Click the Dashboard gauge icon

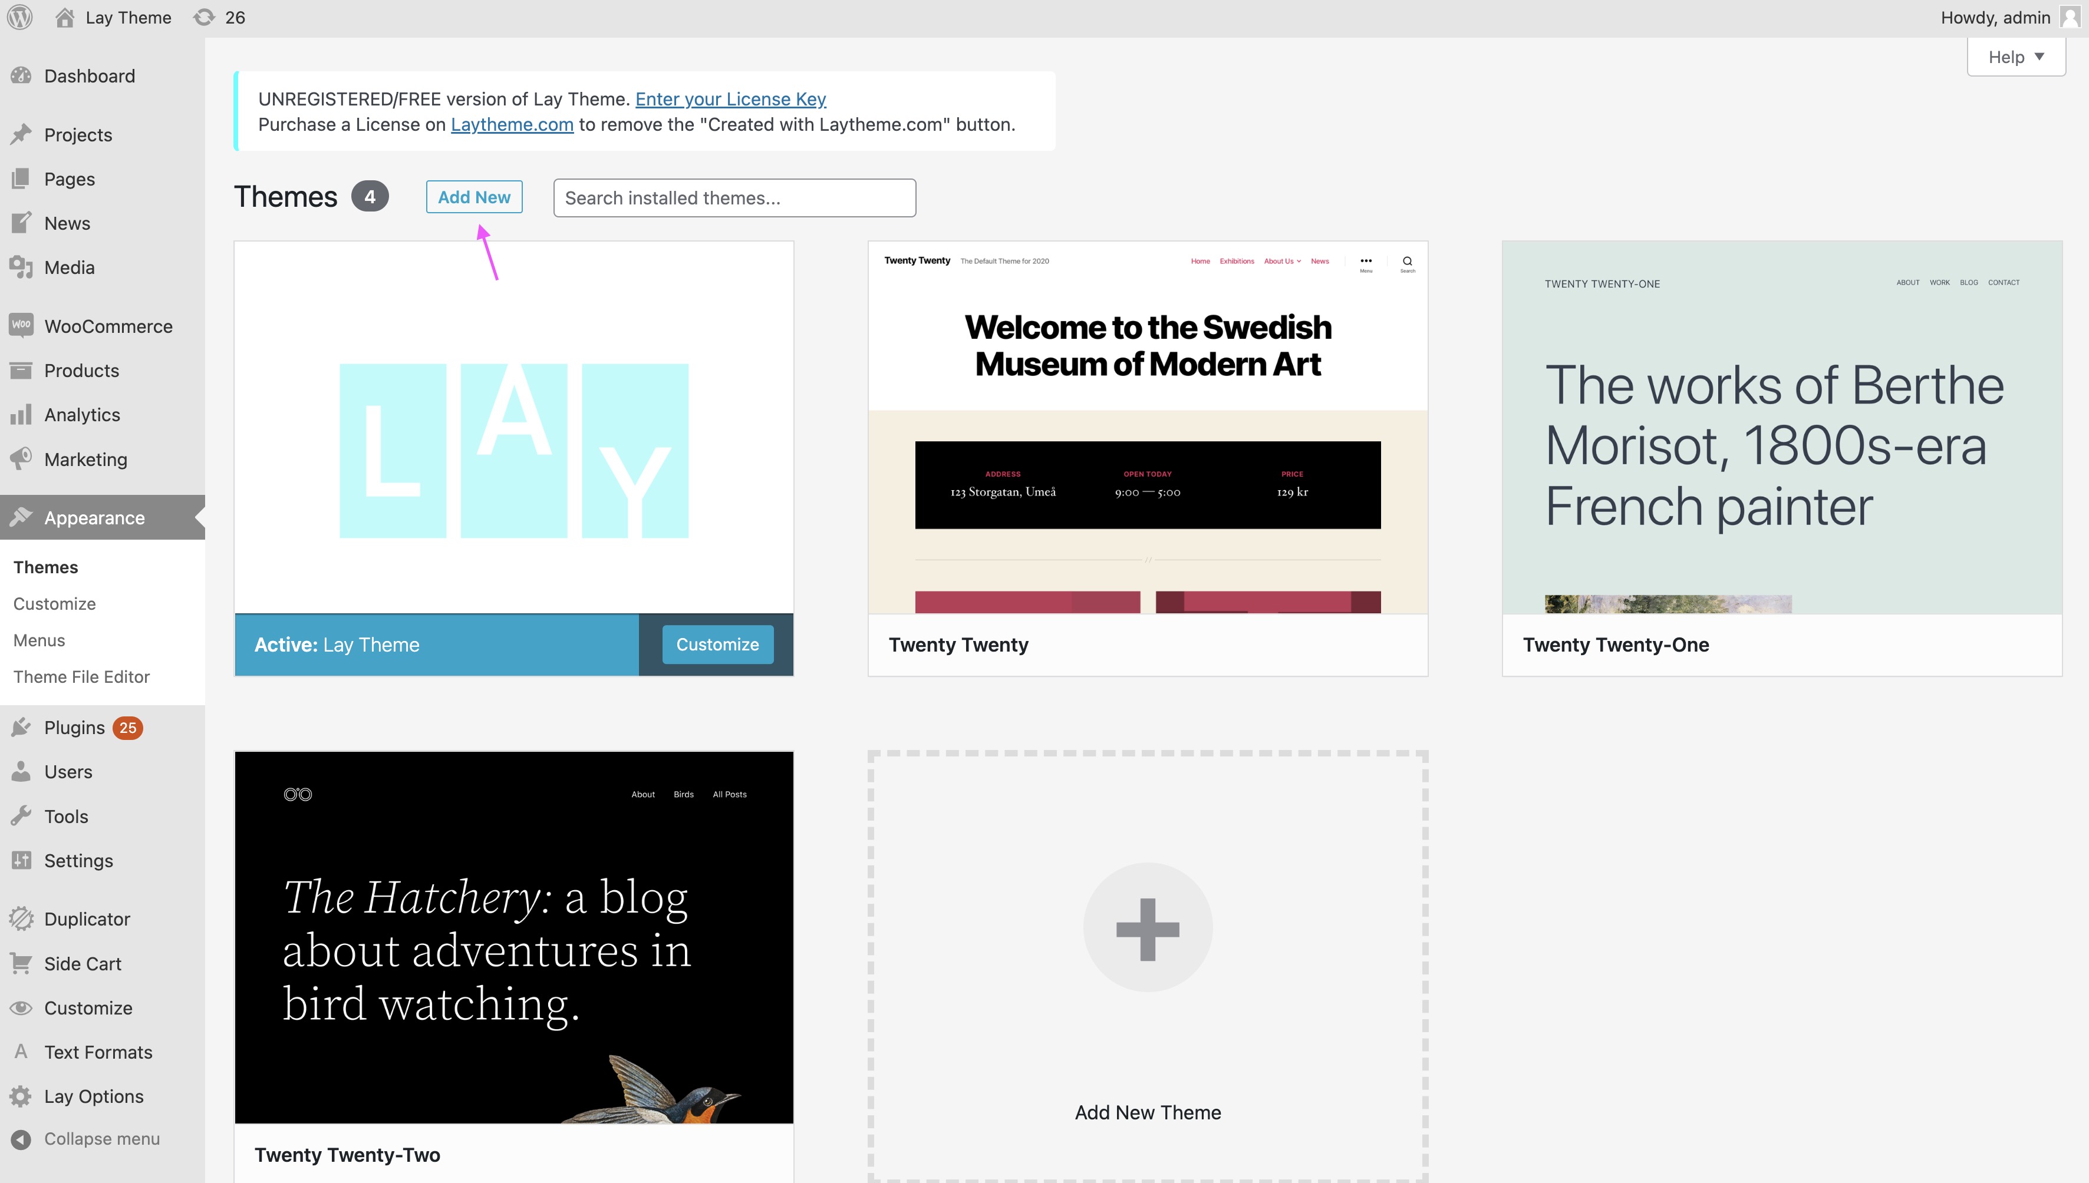(x=21, y=75)
